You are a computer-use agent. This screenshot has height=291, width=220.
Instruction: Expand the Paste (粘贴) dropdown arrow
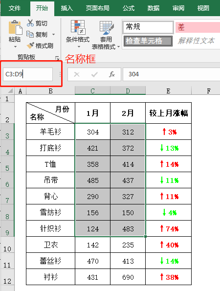tap(15, 46)
